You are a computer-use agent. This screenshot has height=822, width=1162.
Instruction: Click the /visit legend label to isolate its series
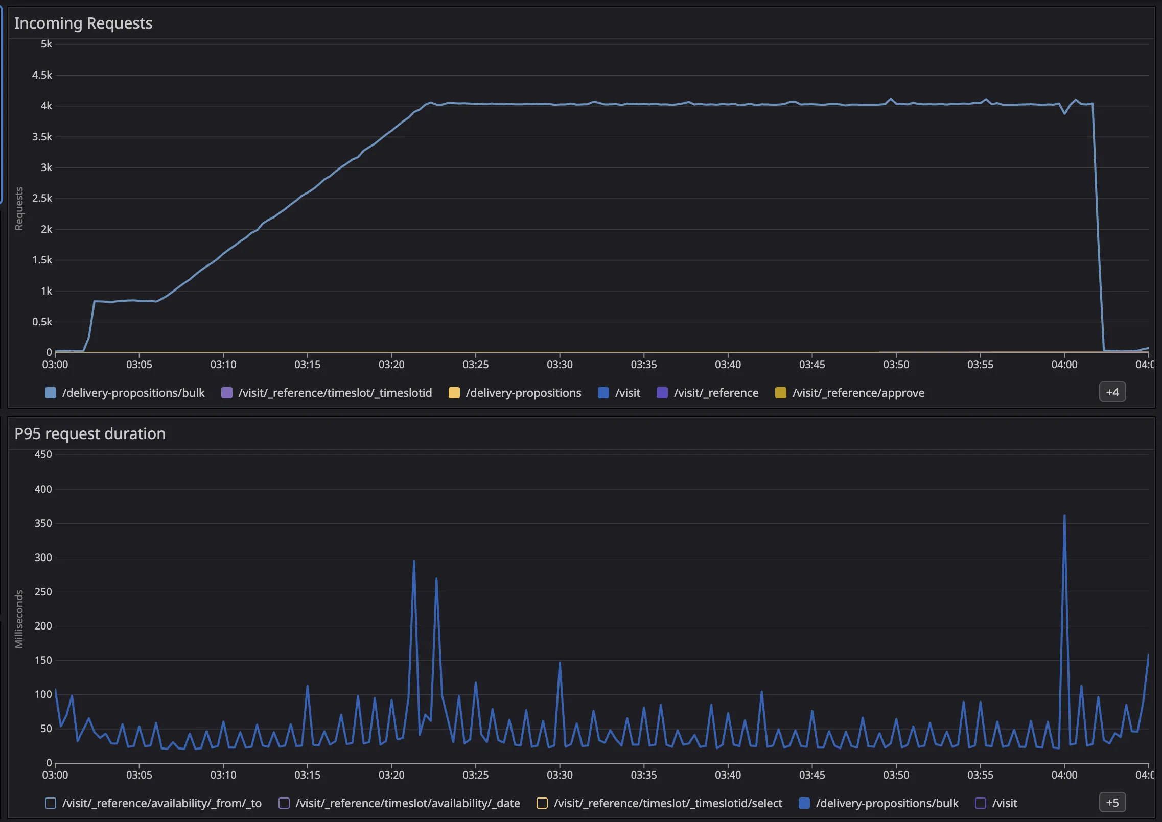627,393
